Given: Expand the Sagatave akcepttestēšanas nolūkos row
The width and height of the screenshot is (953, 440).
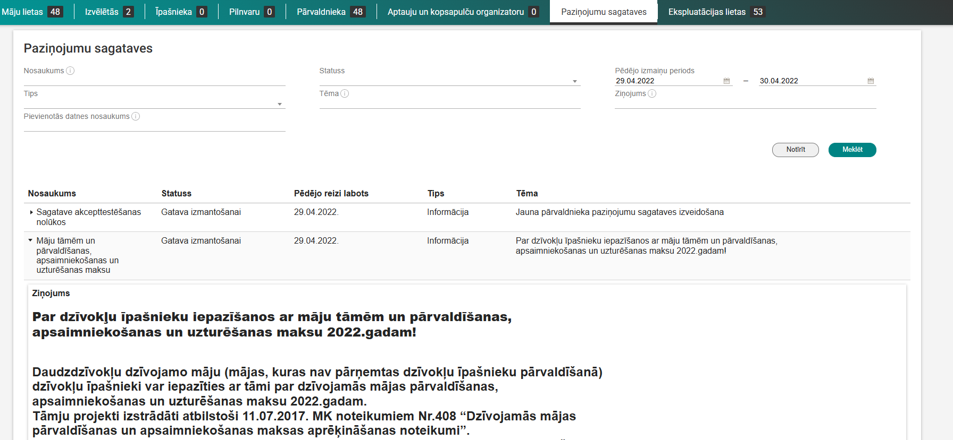Looking at the screenshot, I should 31,212.
